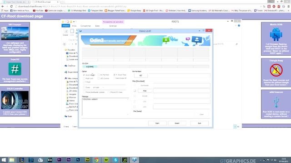This screenshot has width=291, height=163.
Task: Click the taskbar clock
Action: tap(284, 160)
